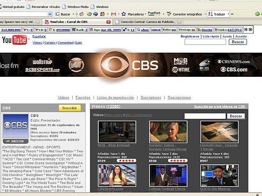
Task: Click the YouTube logo
Action: 15,40
